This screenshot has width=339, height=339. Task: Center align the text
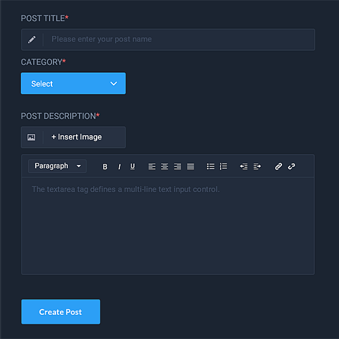click(164, 167)
